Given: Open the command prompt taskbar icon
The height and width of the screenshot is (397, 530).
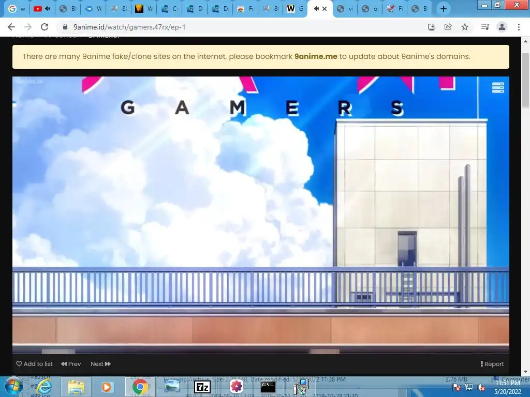Looking at the screenshot, I should coord(268,387).
